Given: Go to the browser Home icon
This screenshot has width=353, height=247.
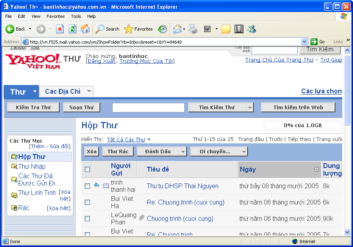Looking at the screenshot, I should 85,29.
